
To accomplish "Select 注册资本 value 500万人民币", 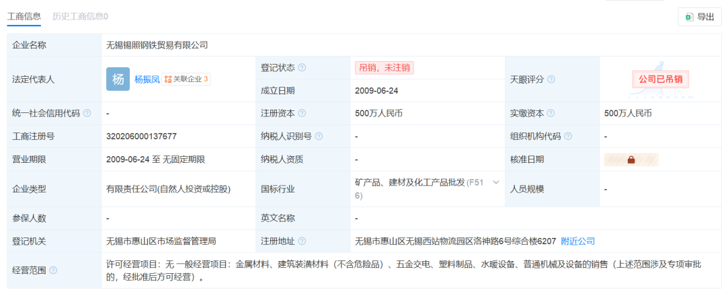I will (x=378, y=113).
